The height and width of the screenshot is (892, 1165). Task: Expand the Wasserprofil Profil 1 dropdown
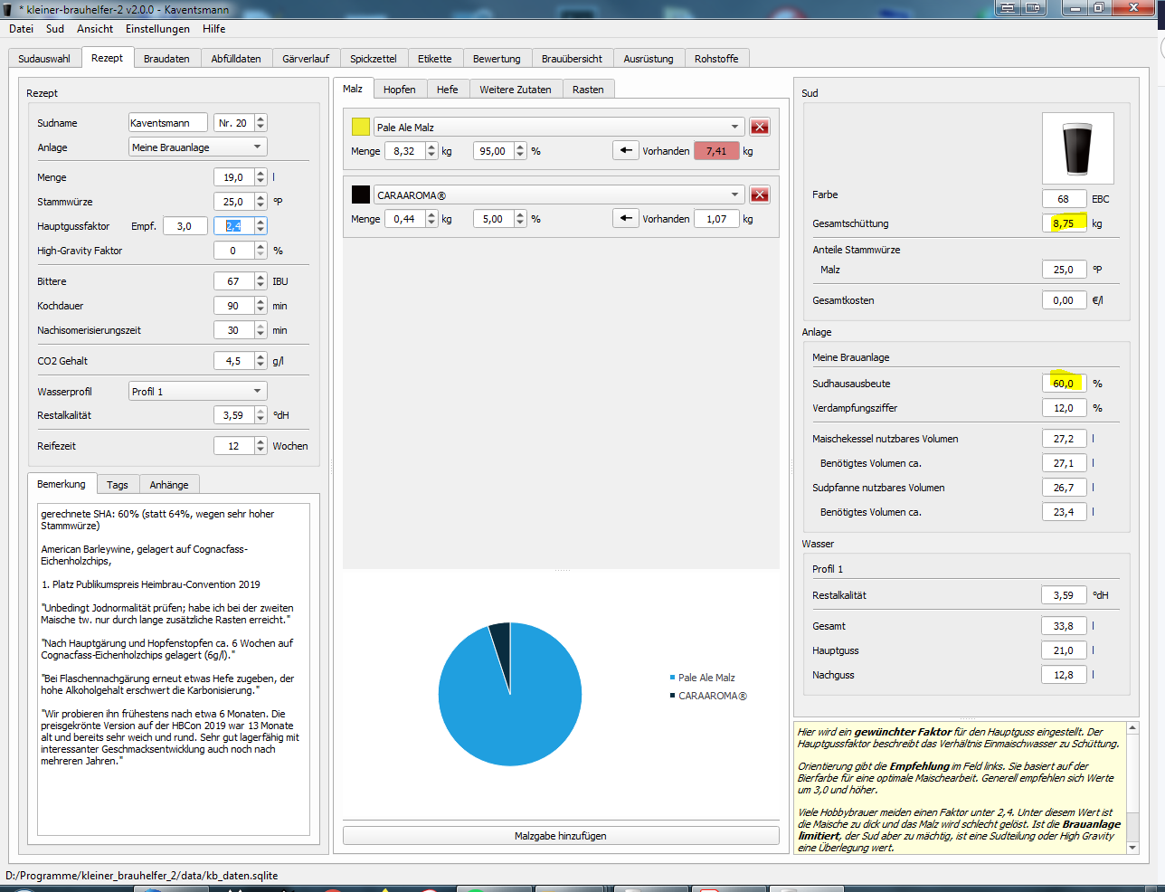click(x=197, y=391)
